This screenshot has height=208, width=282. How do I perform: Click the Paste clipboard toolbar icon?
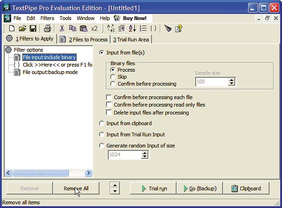(83, 28)
